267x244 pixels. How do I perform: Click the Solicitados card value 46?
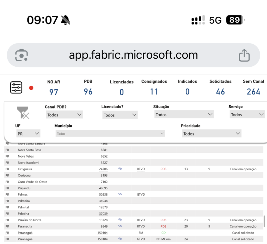click(x=220, y=91)
